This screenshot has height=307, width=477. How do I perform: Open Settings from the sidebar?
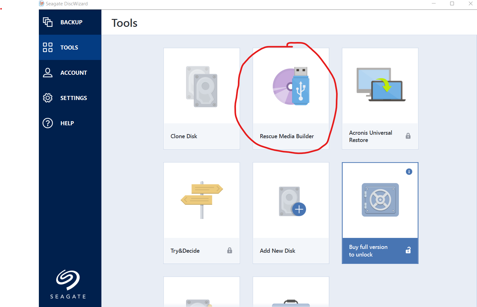[70, 98]
